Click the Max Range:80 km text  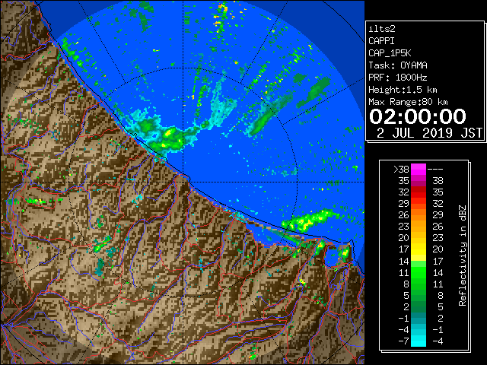(x=408, y=102)
